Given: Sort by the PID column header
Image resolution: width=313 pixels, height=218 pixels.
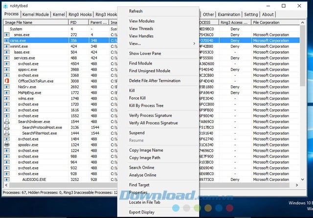Looking at the screenshot, I should (x=78, y=22).
